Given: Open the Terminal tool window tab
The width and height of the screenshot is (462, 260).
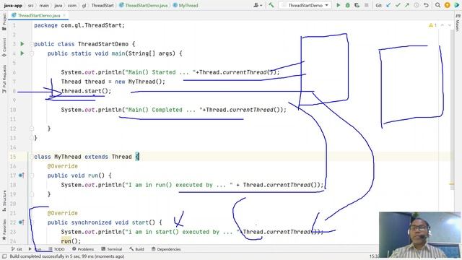Looking at the screenshot, I should (111, 249).
